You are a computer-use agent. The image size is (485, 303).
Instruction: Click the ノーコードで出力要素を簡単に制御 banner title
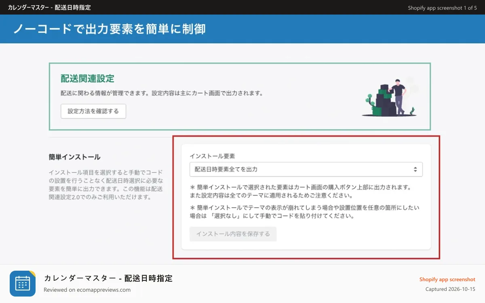[110, 29]
